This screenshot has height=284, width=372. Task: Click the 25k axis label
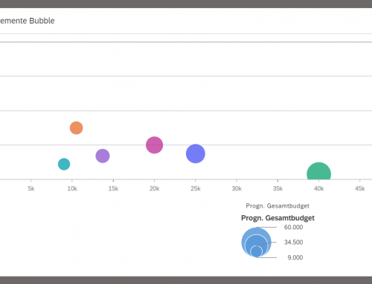click(x=196, y=188)
